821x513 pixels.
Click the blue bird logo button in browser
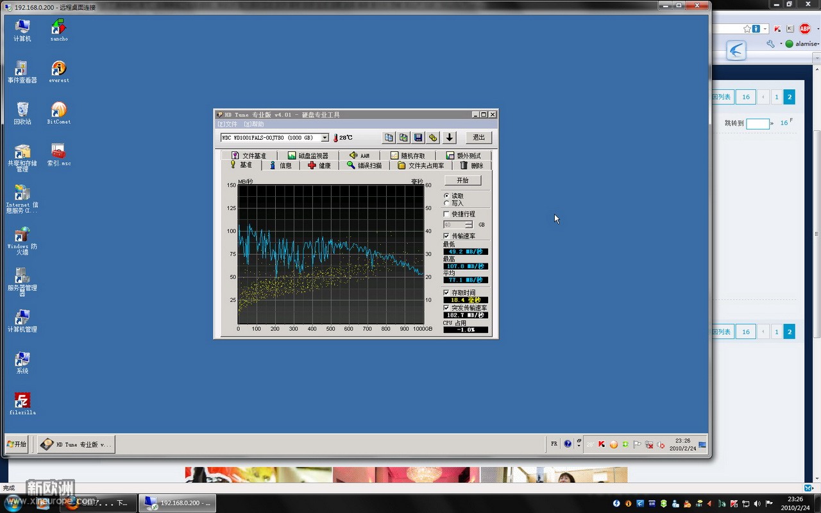click(x=736, y=51)
